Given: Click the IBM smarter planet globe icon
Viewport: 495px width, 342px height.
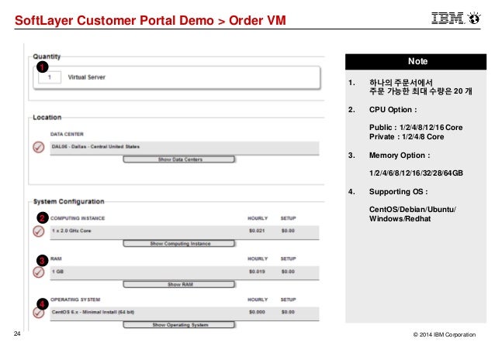Looking at the screenshot, I should (474, 19).
